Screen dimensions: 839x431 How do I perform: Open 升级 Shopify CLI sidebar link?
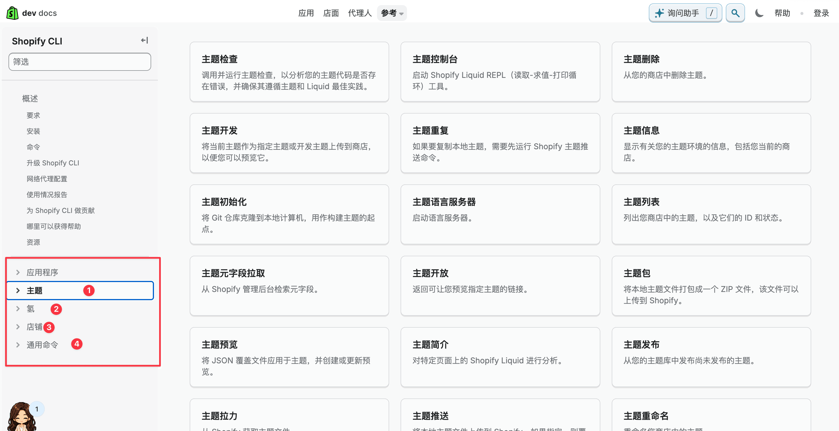(53, 163)
